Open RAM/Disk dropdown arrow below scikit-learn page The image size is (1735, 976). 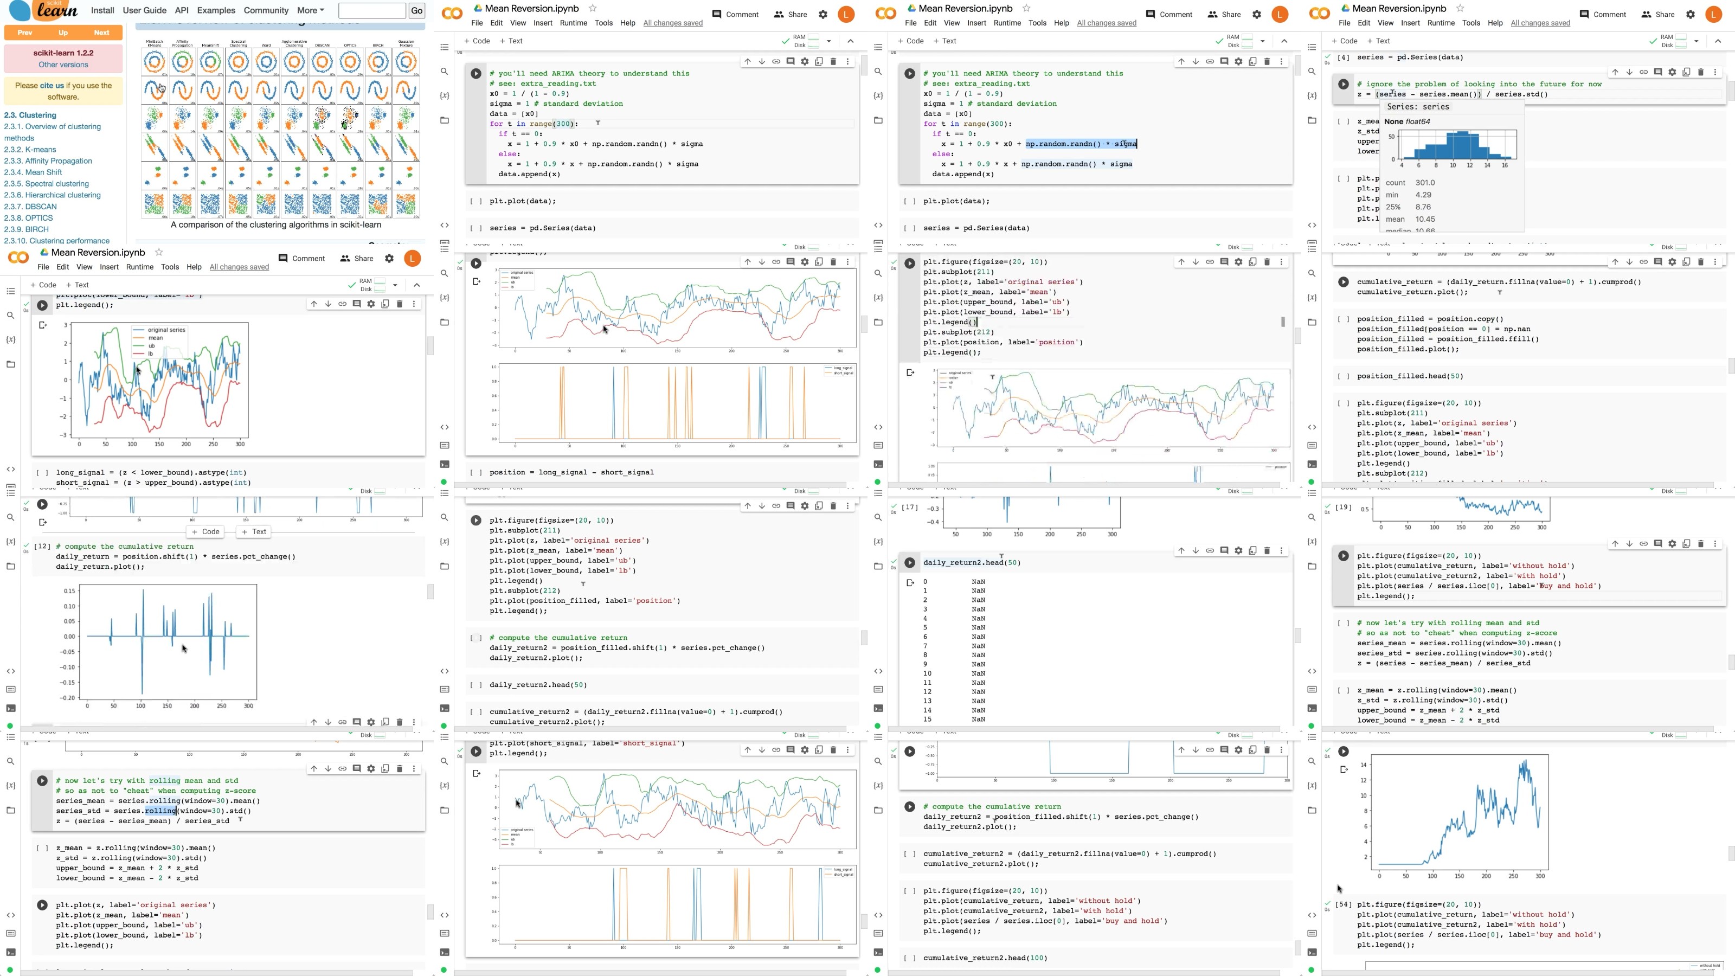pos(395,285)
